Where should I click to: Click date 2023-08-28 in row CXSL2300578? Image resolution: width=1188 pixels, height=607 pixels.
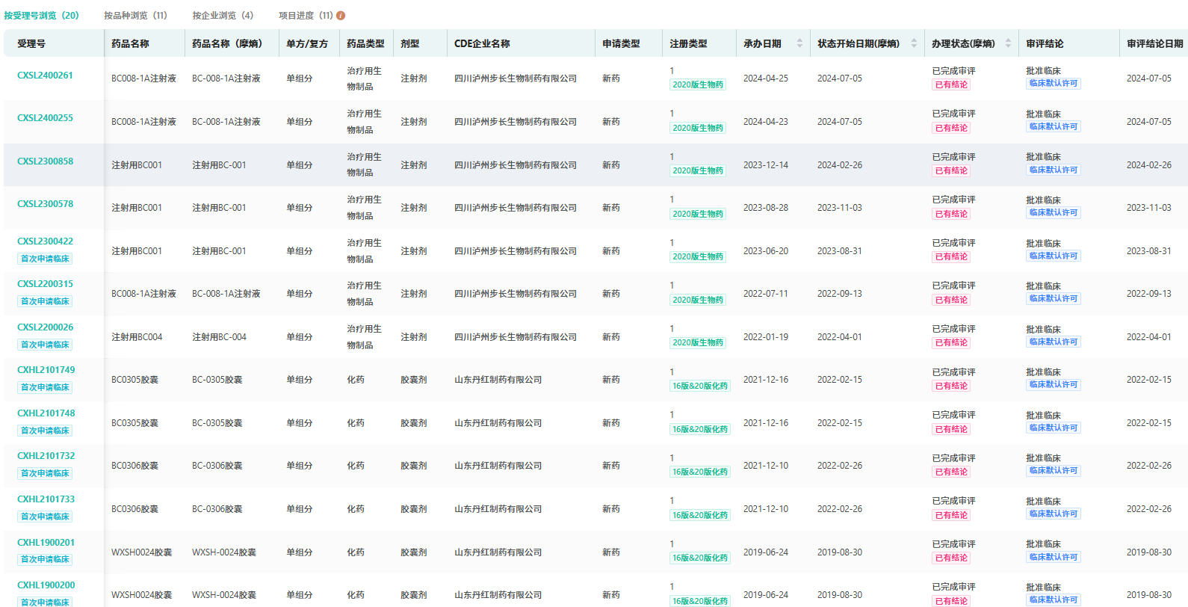(x=766, y=208)
